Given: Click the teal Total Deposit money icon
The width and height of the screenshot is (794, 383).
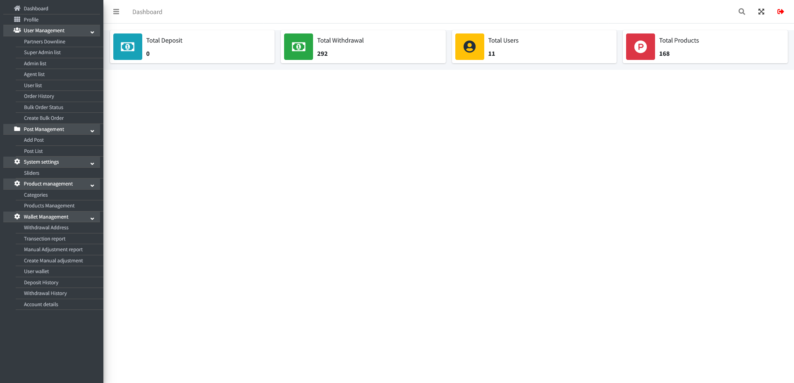Looking at the screenshot, I should (128, 47).
